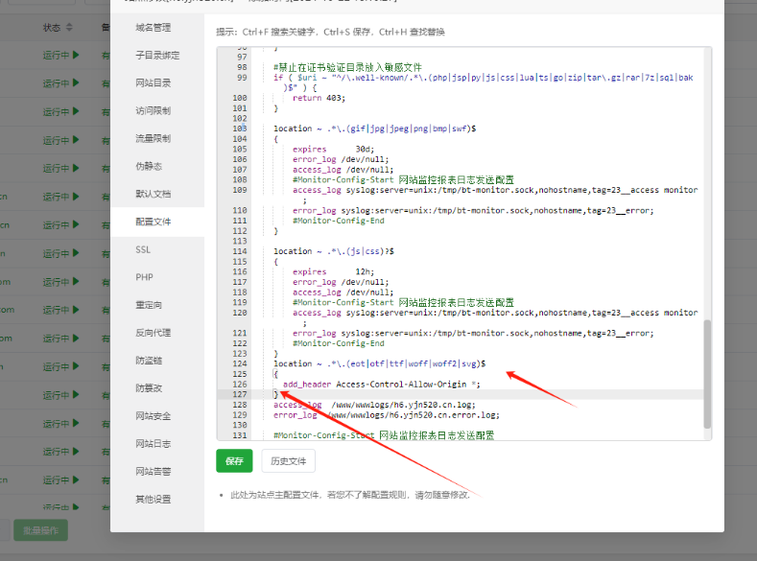Open the 防盗链 tab
The image size is (757, 561).
tap(149, 361)
